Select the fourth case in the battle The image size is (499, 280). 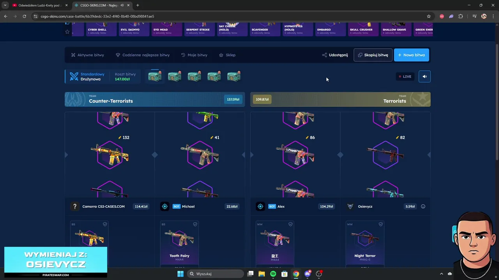pos(214,76)
